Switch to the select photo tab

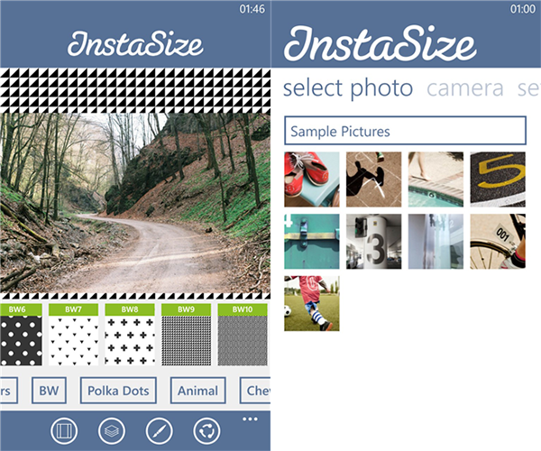coord(348,88)
